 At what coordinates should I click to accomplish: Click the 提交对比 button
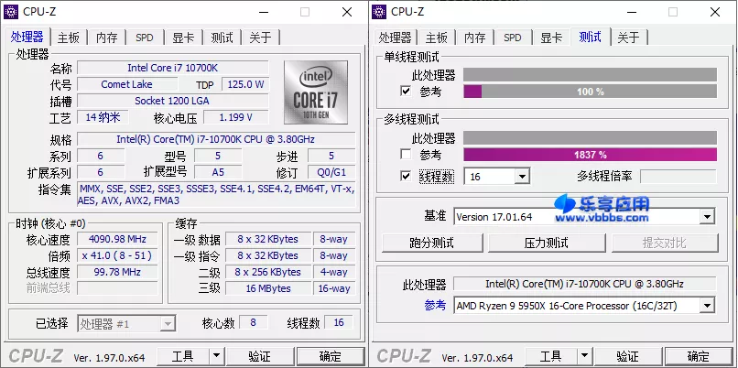pos(665,243)
